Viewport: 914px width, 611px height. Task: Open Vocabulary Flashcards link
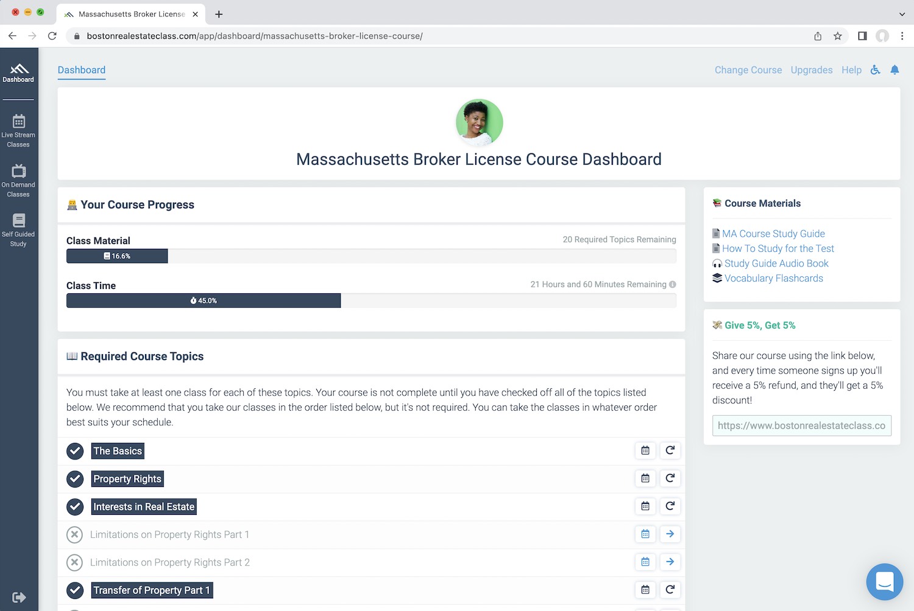(x=773, y=278)
